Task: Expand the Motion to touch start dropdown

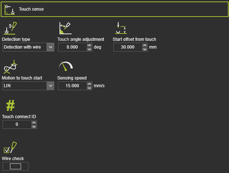Action: click(51, 86)
